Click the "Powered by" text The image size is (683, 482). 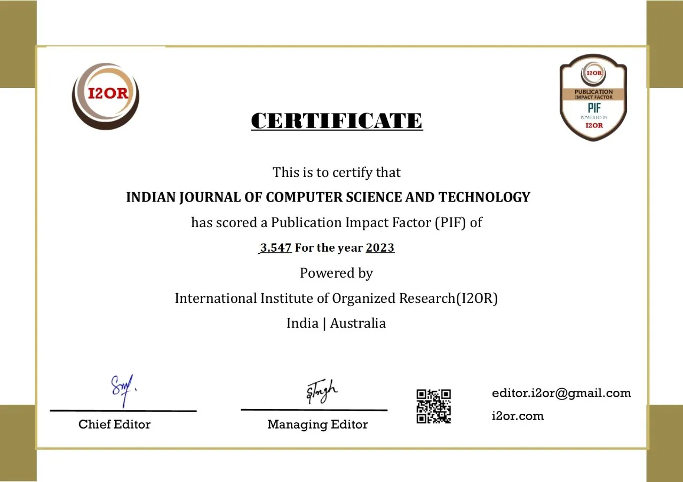(336, 273)
